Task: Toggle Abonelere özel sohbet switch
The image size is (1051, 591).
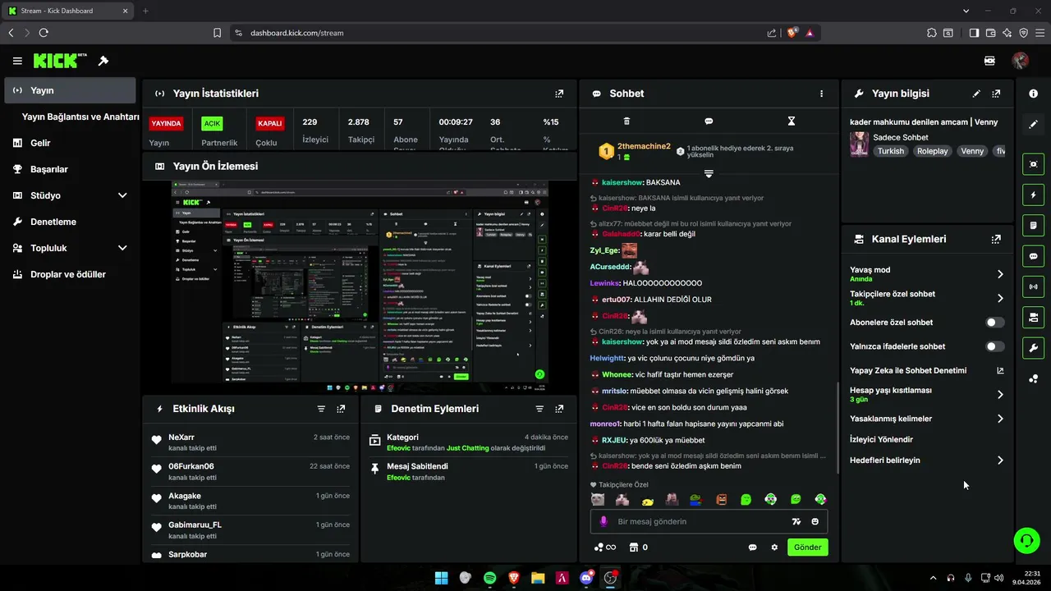Action: click(994, 323)
